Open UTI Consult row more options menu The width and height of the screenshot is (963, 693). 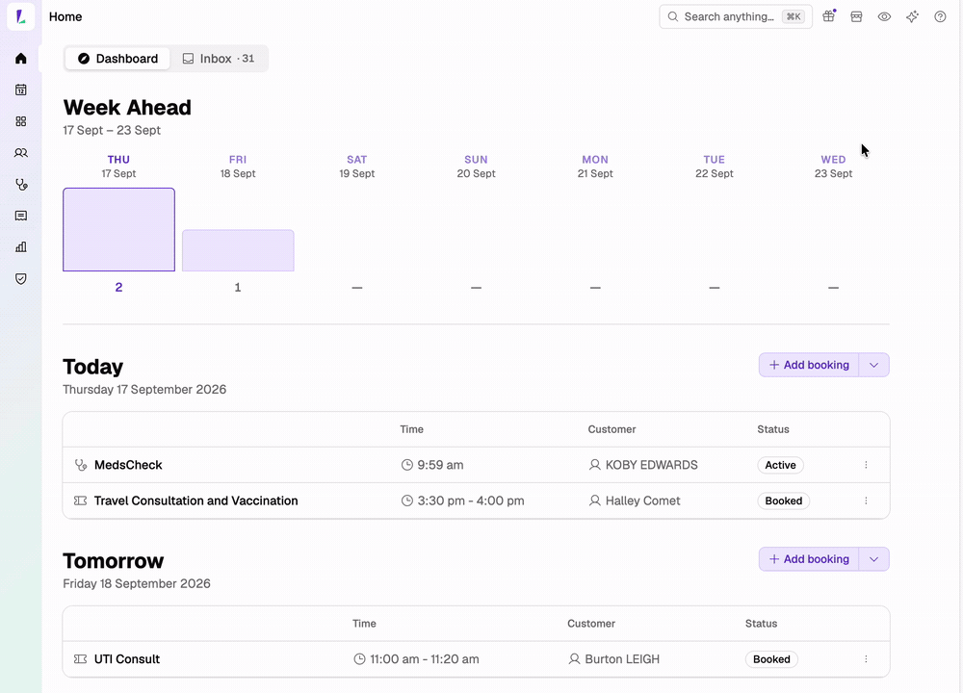[866, 659]
